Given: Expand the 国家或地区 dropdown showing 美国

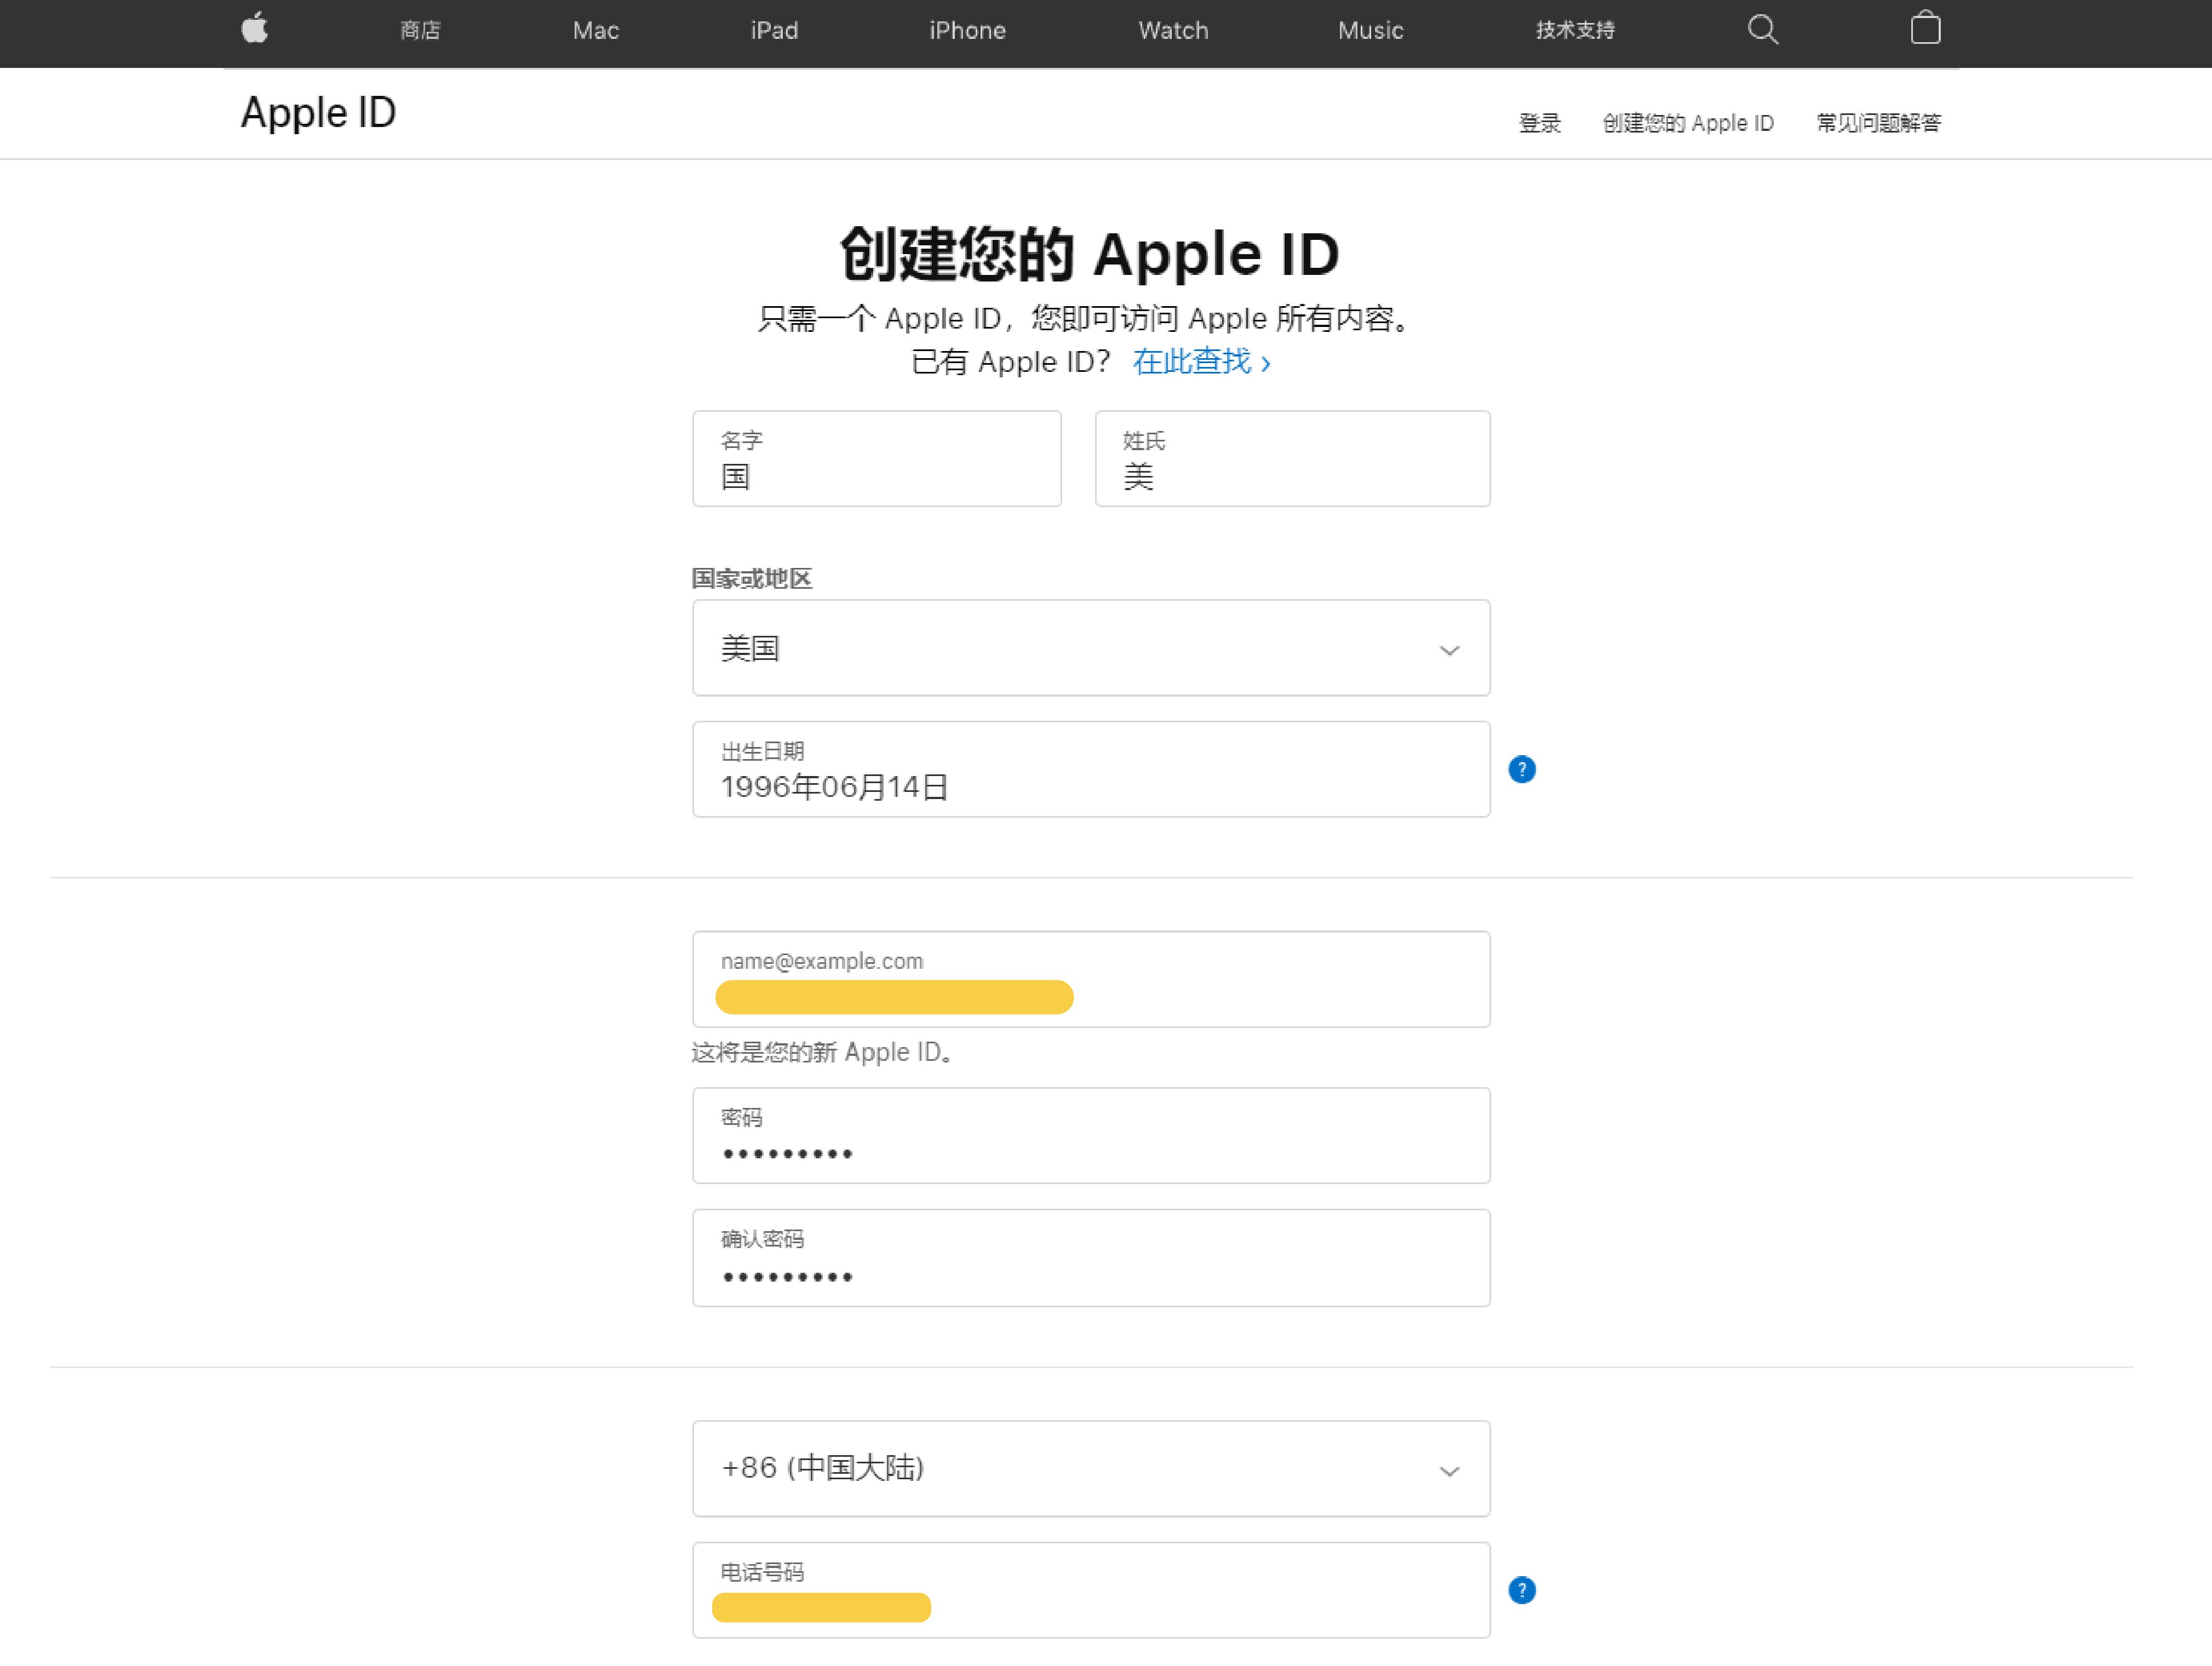Looking at the screenshot, I should coord(1090,648).
